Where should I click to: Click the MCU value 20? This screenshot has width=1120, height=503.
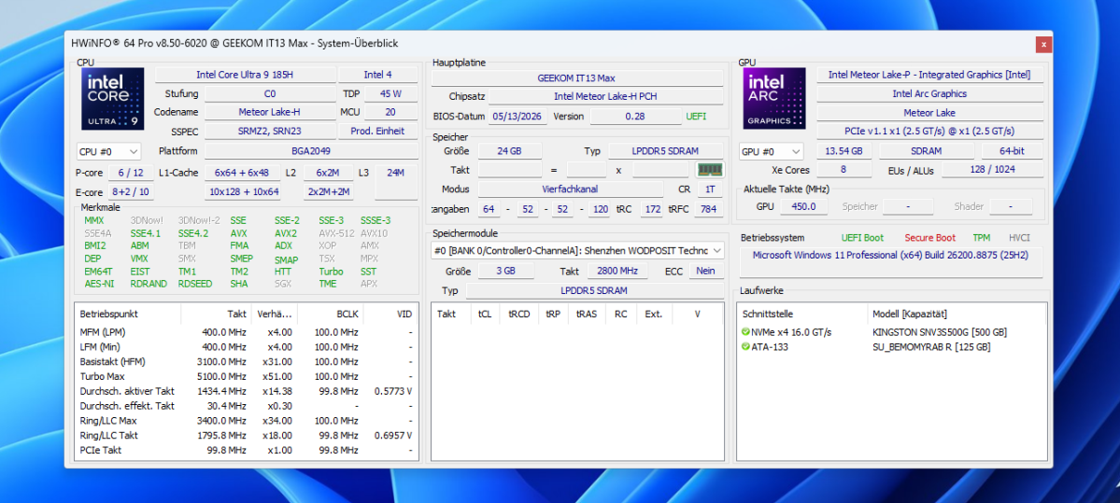pos(391,112)
